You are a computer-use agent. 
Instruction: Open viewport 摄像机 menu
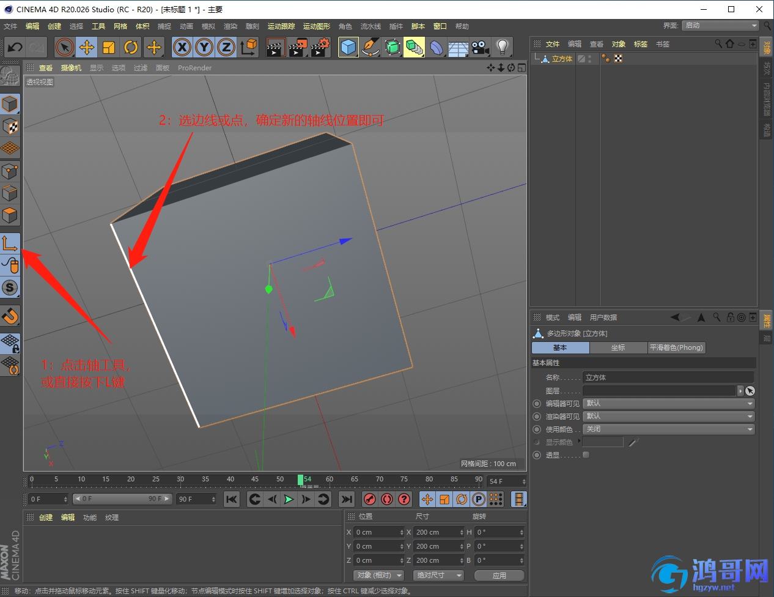click(71, 68)
